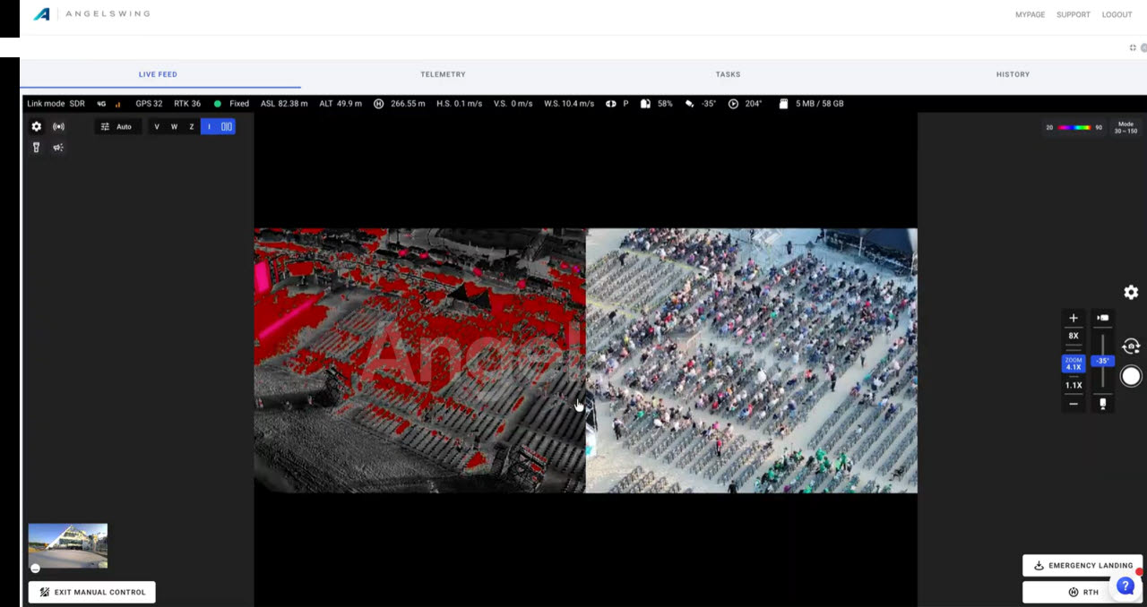Click the 'RTK 36' status text

point(187,104)
